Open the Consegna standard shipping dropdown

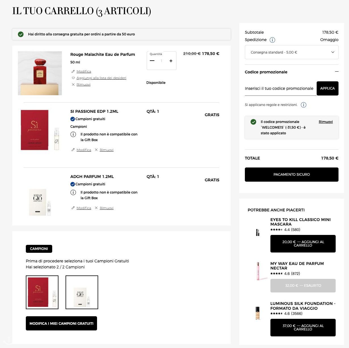292,52
